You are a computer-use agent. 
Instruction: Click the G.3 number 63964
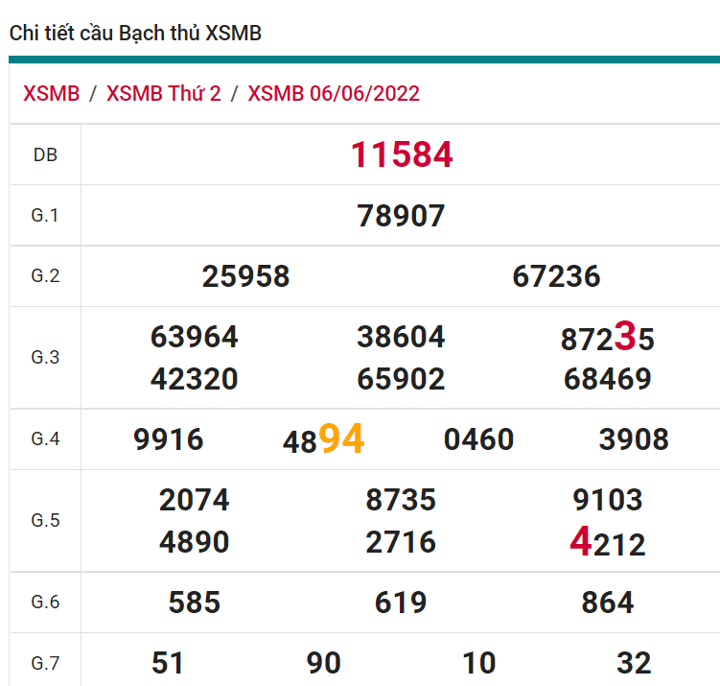[194, 338]
